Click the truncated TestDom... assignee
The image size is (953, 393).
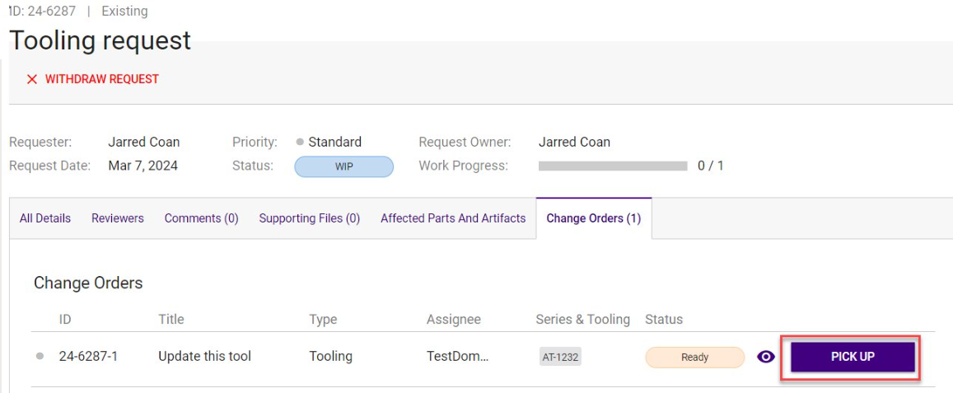[457, 357]
